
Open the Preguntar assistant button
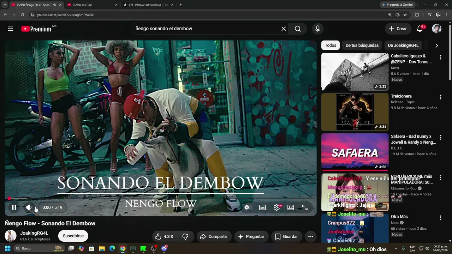[251, 236]
